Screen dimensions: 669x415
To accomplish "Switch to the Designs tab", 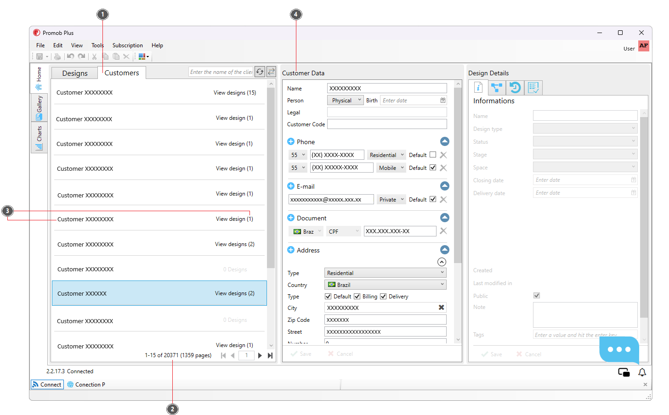I will pyautogui.click(x=75, y=73).
